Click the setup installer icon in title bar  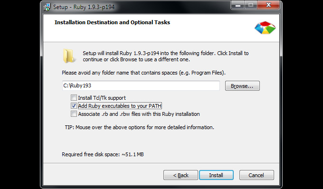(x=47, y=7)
